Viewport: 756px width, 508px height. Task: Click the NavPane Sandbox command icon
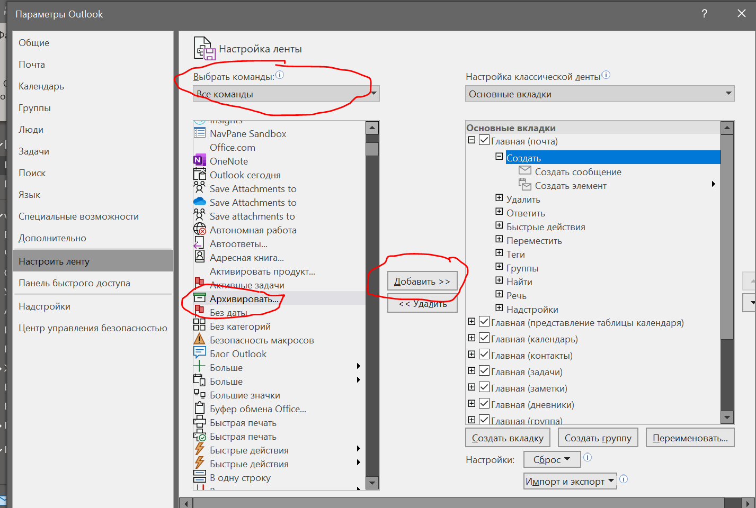point(199,133)
